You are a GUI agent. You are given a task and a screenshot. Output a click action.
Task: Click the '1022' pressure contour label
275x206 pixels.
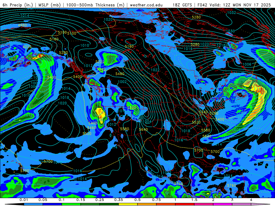(x=155, y=70)
